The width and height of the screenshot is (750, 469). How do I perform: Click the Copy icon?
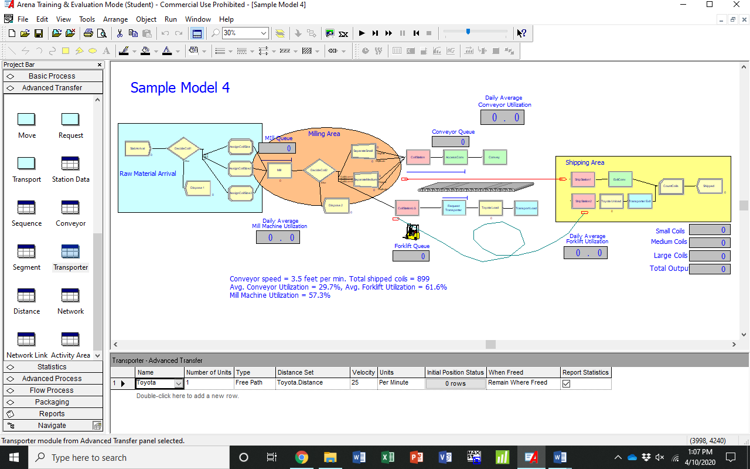coord(133,33)
